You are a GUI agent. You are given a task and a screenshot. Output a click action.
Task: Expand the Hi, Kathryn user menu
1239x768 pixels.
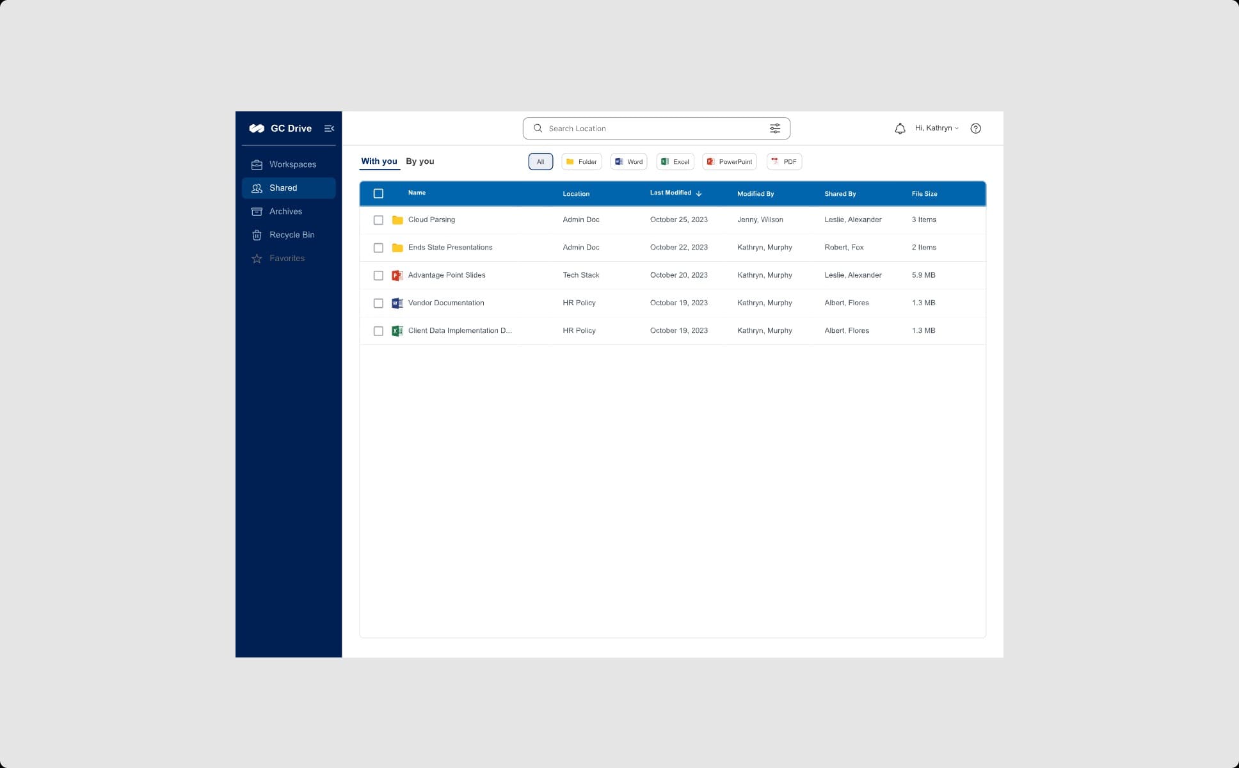click(936, 128)
